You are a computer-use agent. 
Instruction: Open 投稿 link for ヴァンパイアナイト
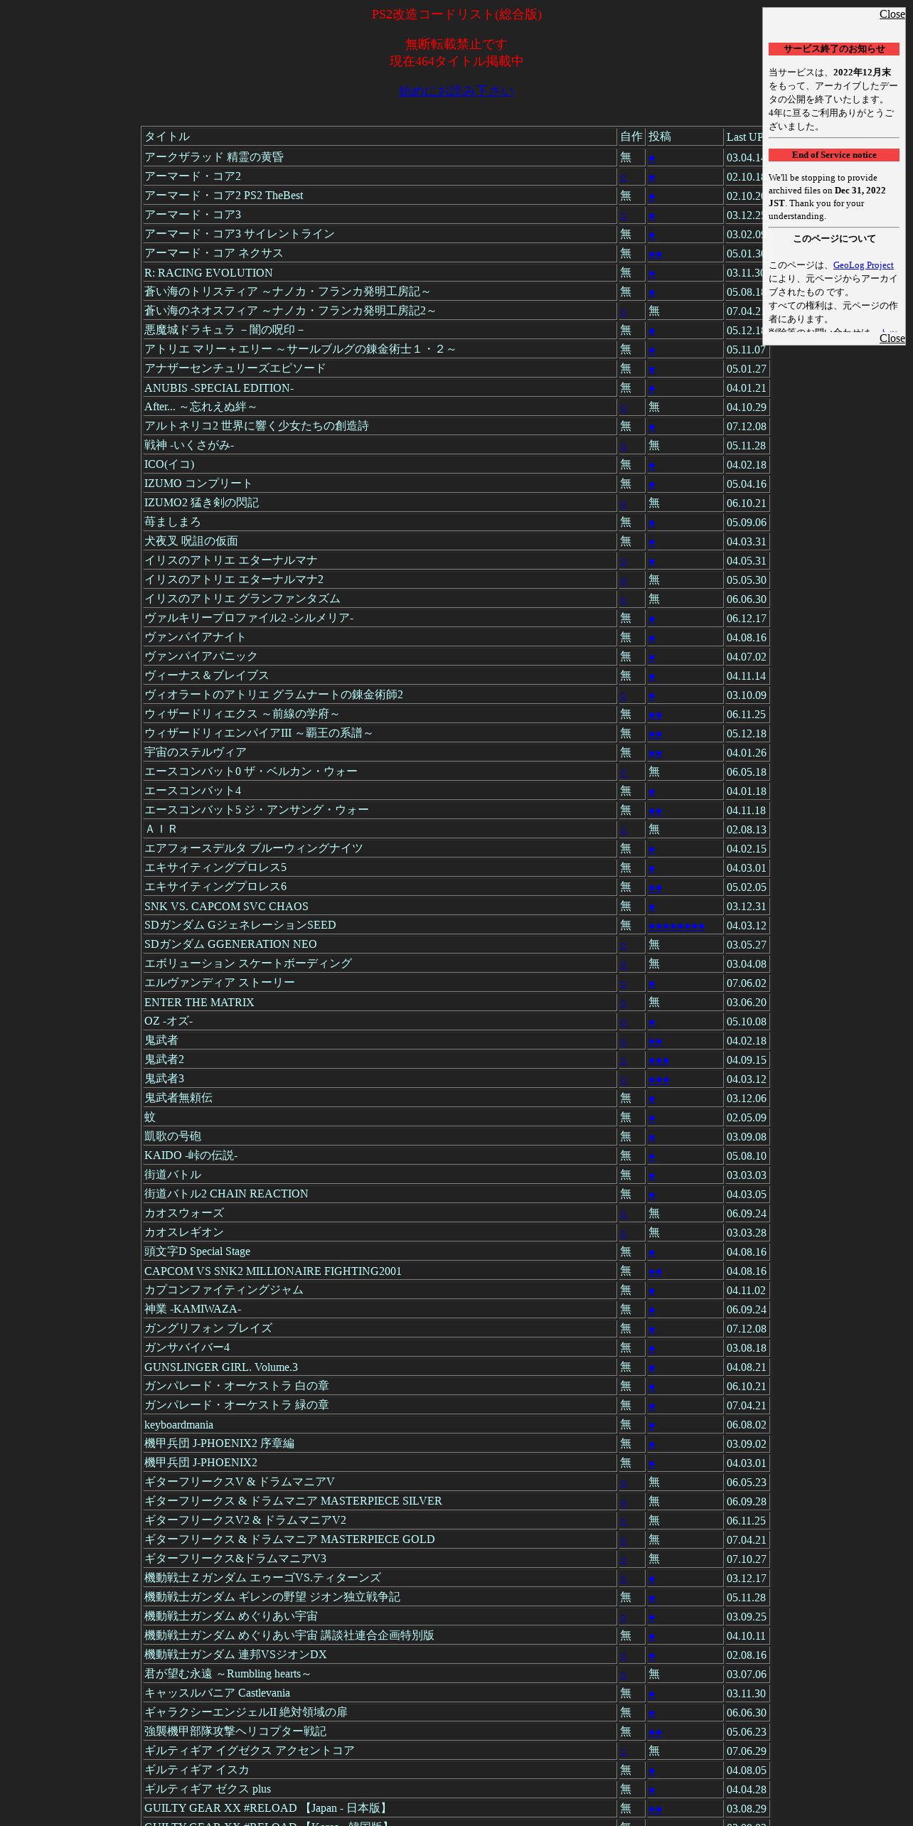point(652,638)
